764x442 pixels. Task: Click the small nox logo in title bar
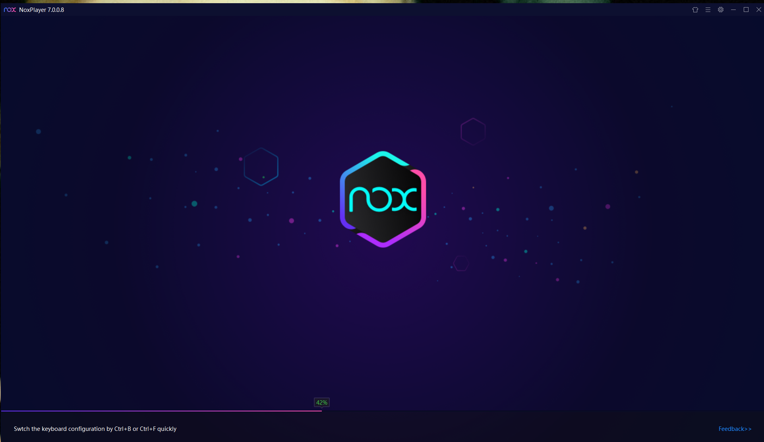click(x=10, y=10)
